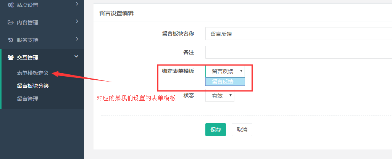Collapse the 交互管理 section chevron

(76, 57)
